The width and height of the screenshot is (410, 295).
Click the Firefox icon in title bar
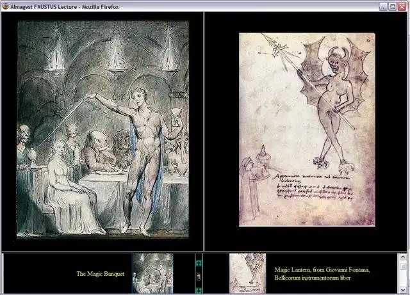[x=6, y=6]
